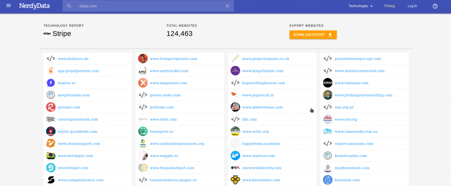Screen dimensions: 451x186
Task: Click the wpressr.com blue icon
Action: 235,156
